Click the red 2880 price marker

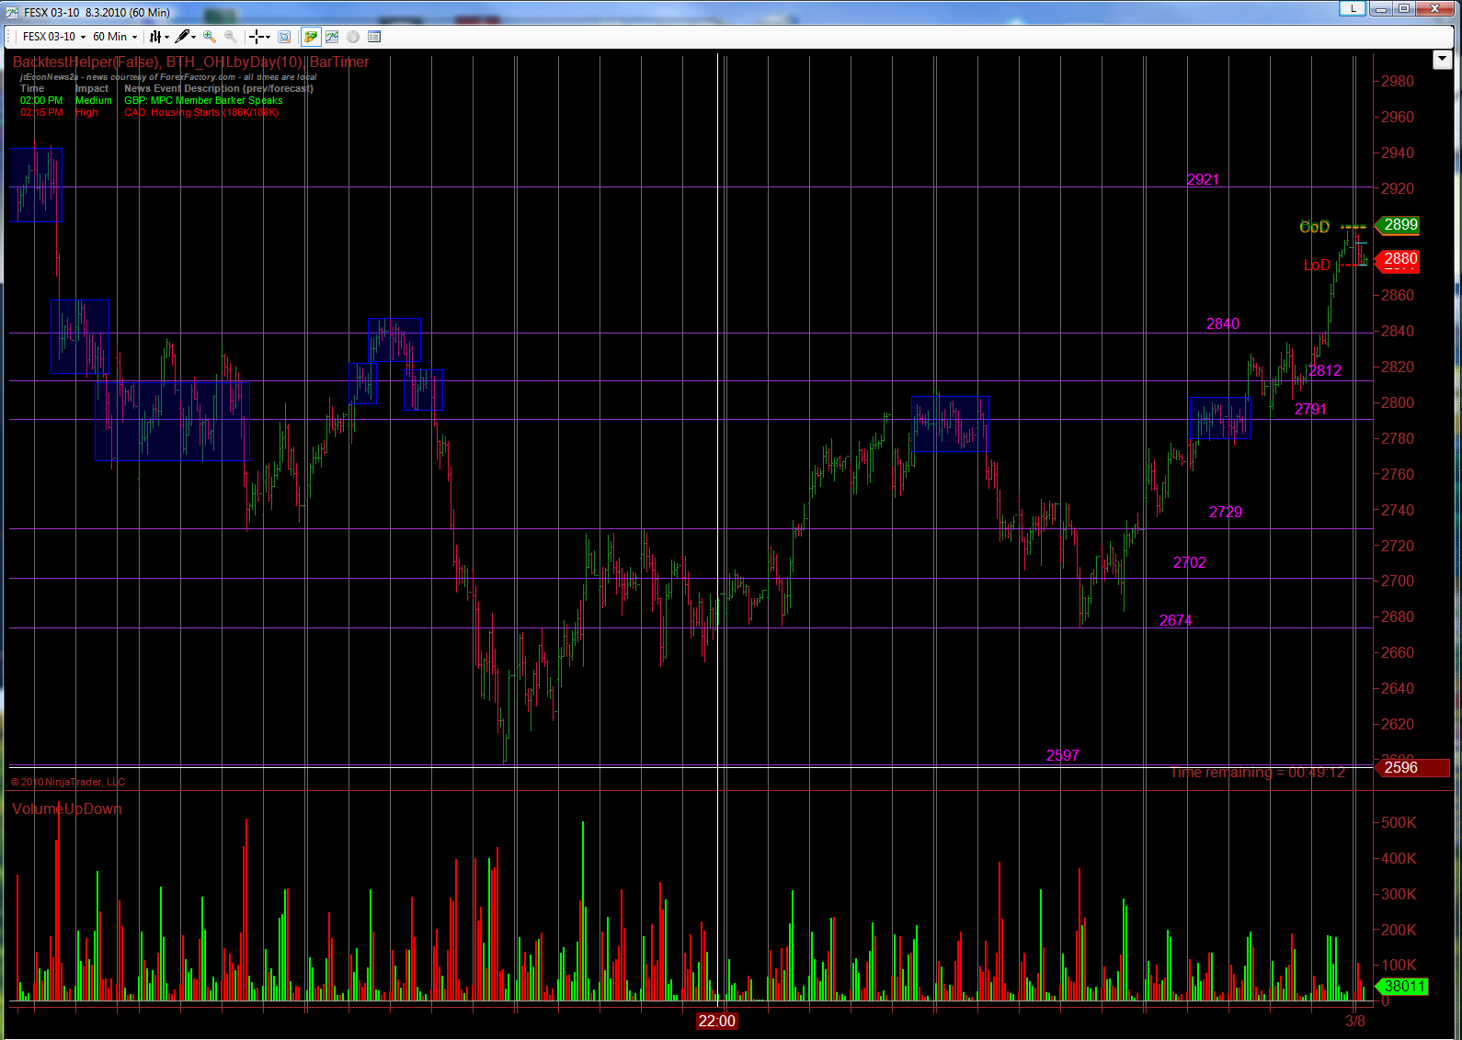(1399, 260)
